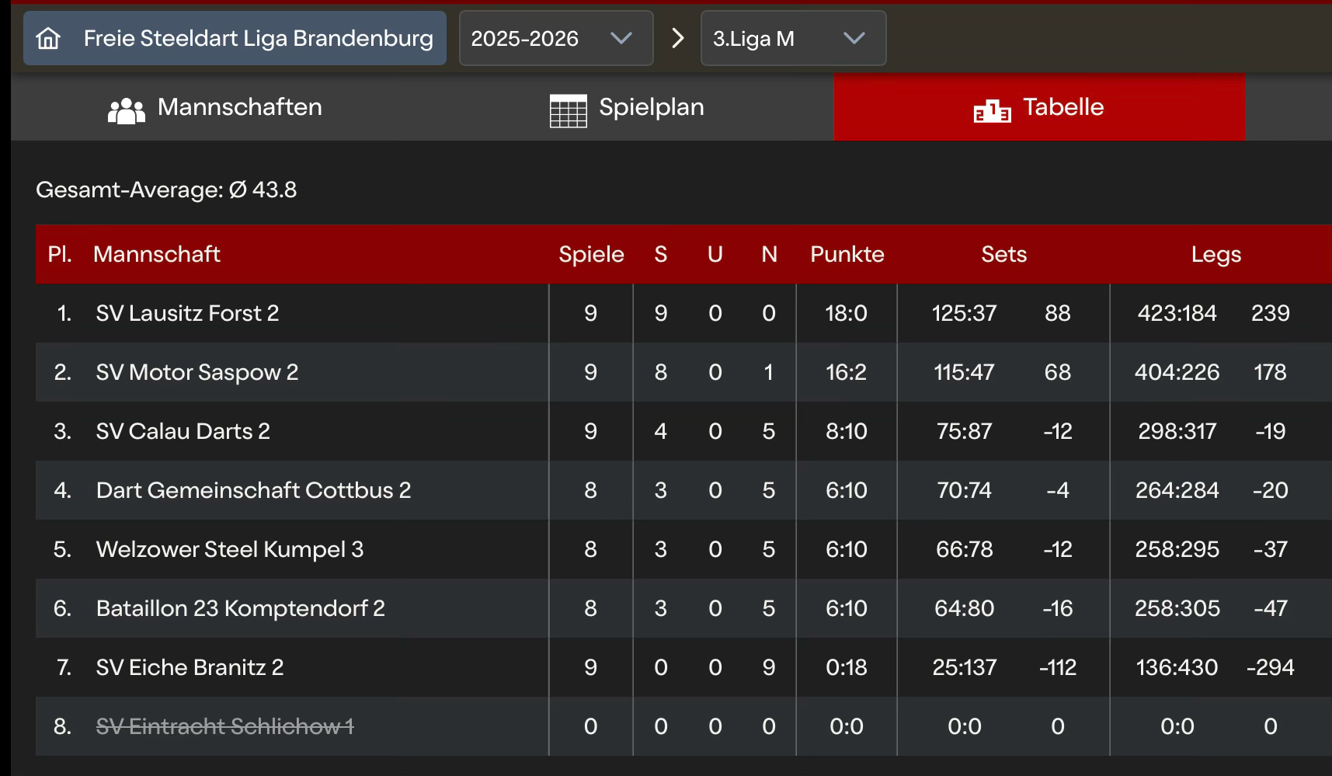The image size is (1332, 776).
Task: Click SV Eiche Branitz 2 team
Action: point(190,667)
